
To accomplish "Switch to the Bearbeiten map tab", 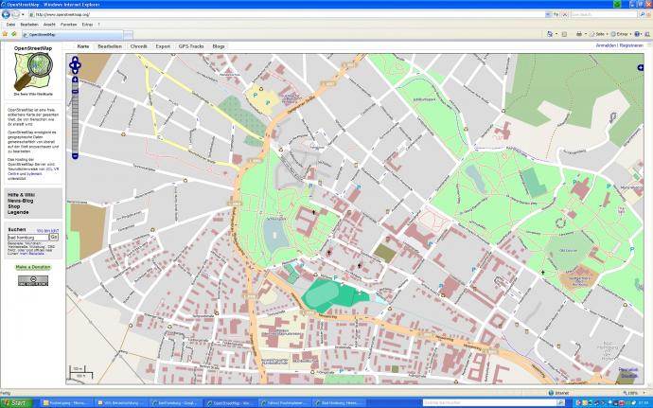I will [x=110, y=45].
